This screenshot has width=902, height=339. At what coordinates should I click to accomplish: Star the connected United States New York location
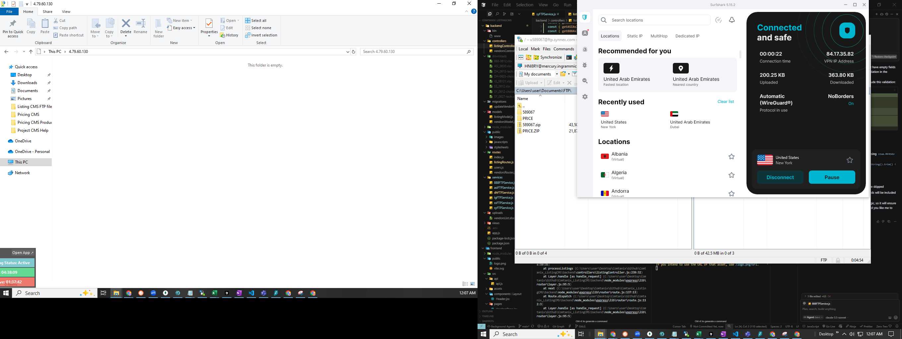tap(850, 160)
